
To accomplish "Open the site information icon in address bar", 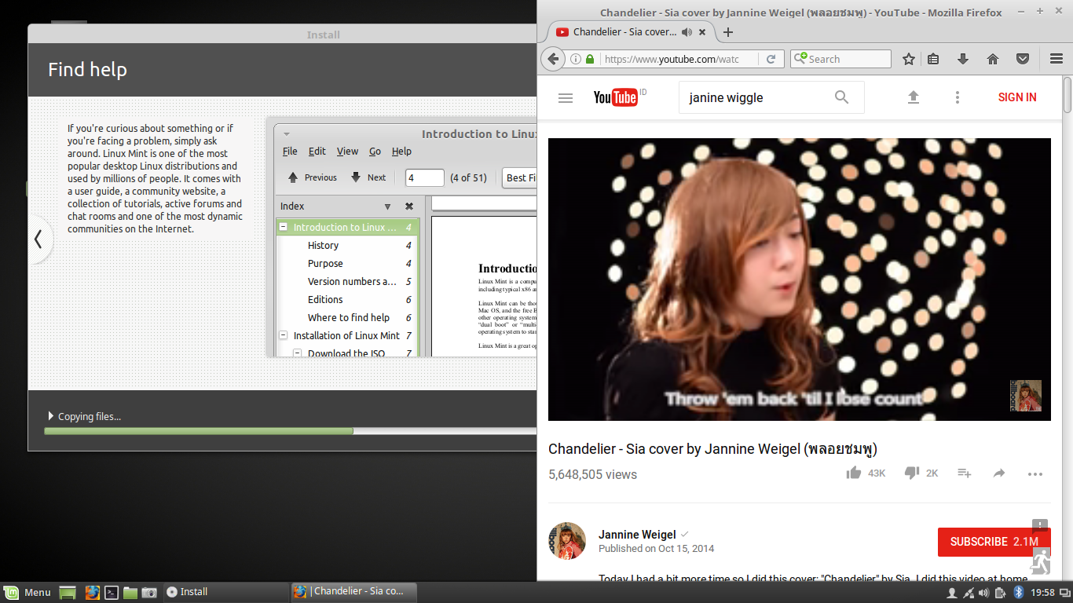I will pyautogui.click(x=576, y=59).
